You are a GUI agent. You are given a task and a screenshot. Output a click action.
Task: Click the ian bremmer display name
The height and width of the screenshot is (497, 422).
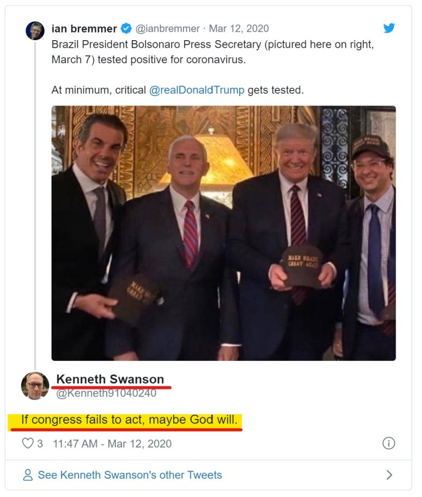click(x=84, y=29)
